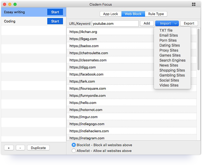
Task: Switch to App Lock tab
Action: click(x=110, y=14)
